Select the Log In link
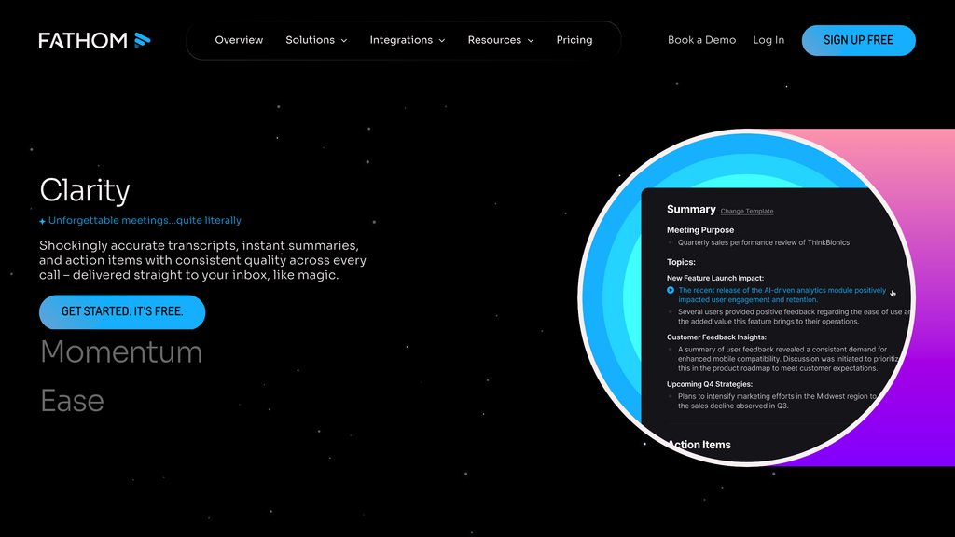955x537 pixels. 768,40
